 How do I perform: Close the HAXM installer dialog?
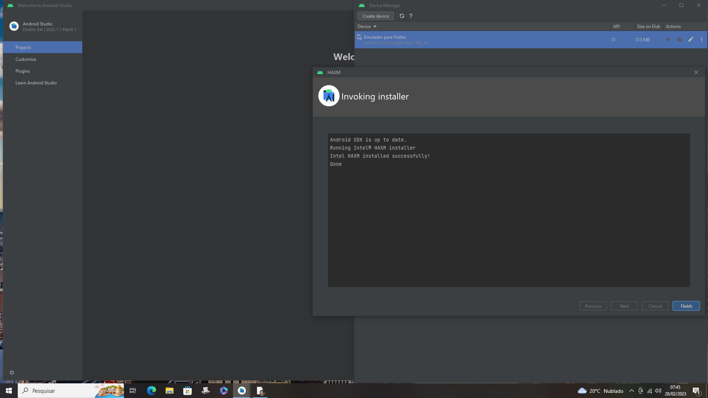[696, 72]
